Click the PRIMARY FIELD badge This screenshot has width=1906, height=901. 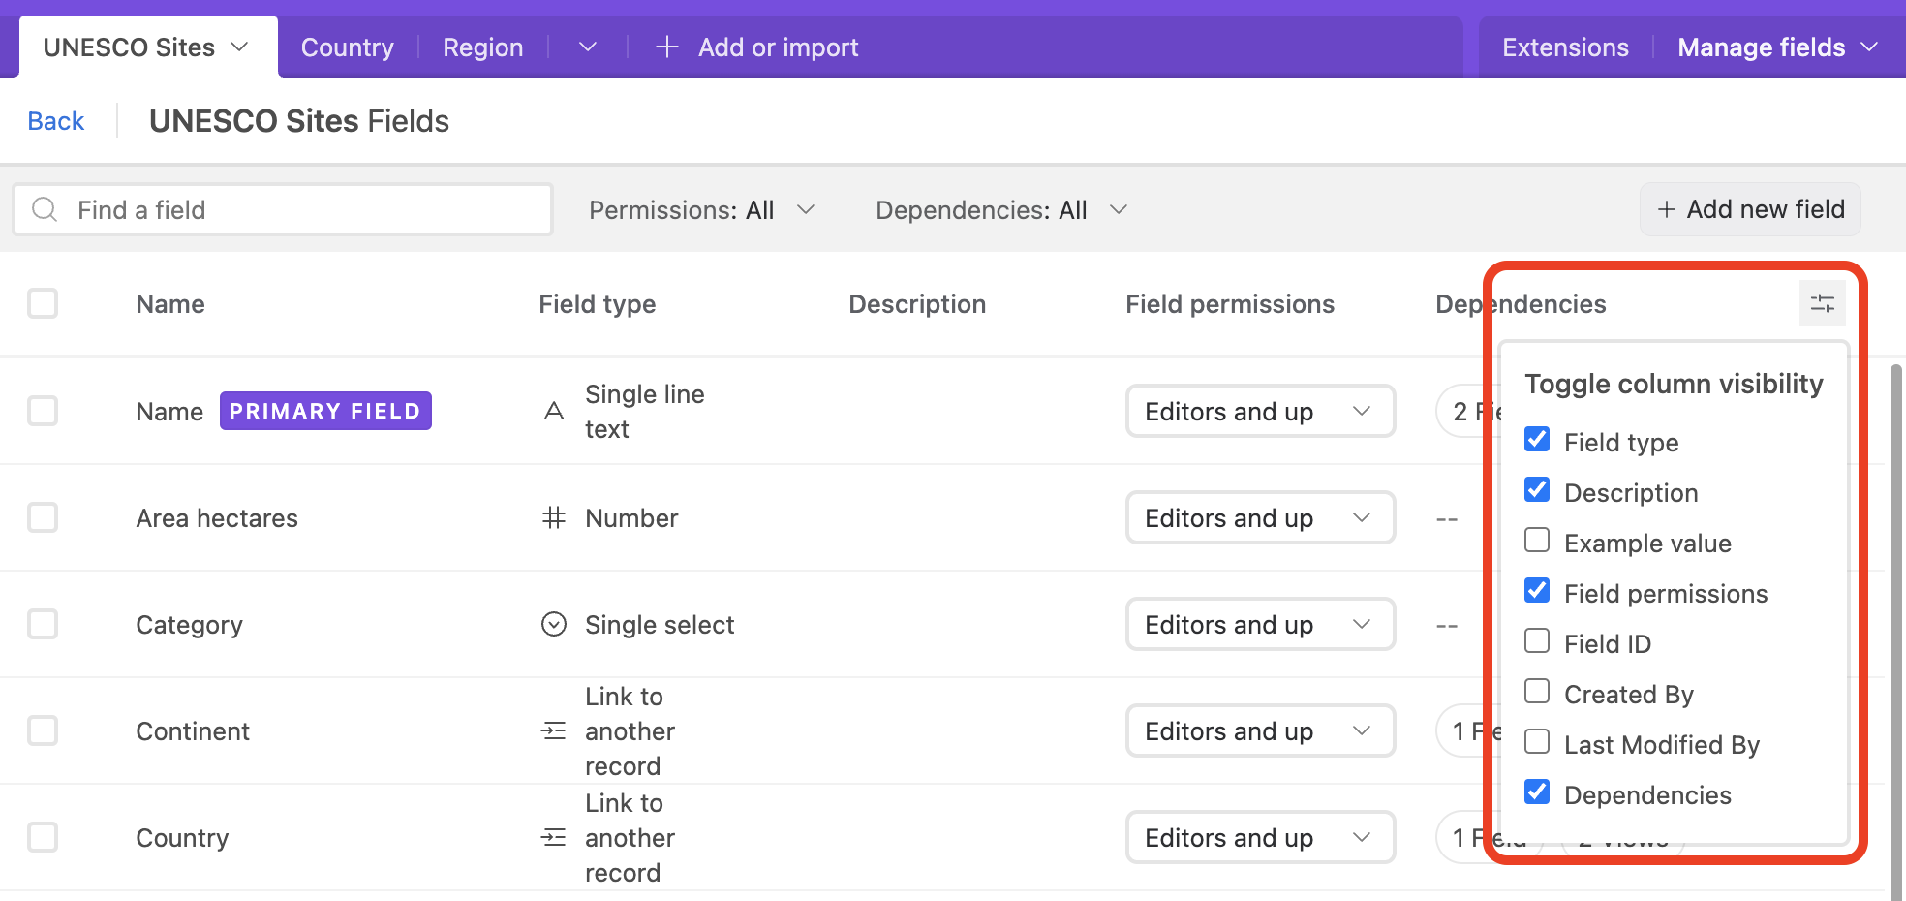tap(325, 411)
